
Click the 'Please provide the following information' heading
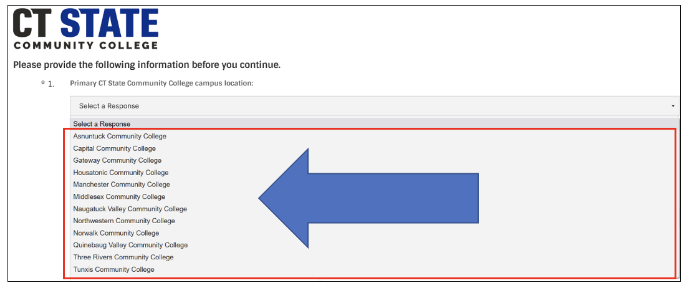coord(147,65)
